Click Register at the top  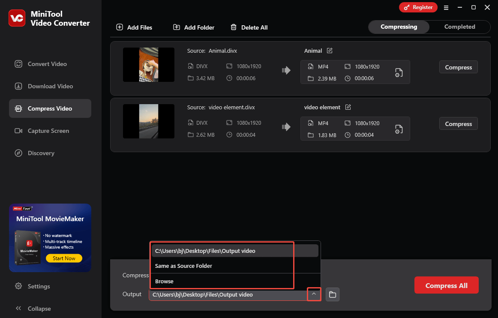418,7
